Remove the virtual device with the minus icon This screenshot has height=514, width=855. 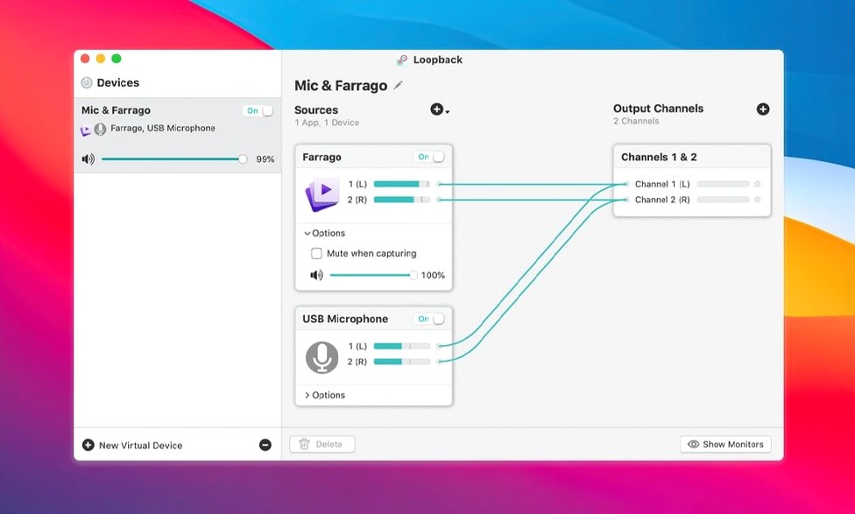click(265, 445)
